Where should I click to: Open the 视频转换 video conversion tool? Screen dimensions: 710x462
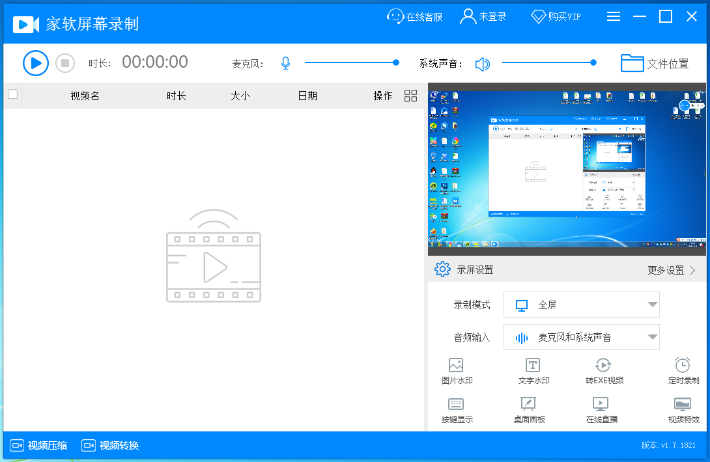[x=110, y=446]
